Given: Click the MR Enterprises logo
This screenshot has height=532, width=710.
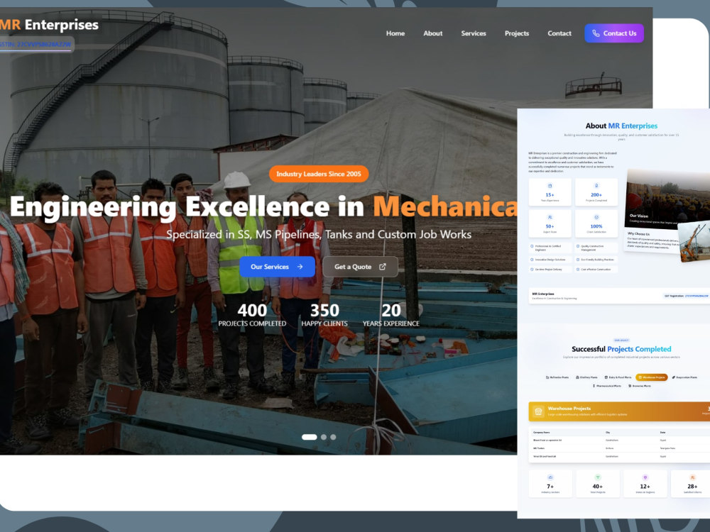Looking at the screenshot, I should (49, 24).
